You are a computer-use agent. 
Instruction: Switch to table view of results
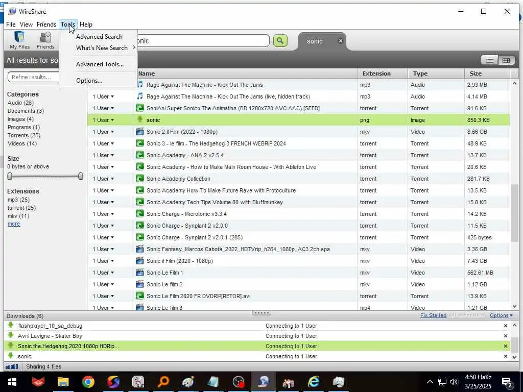point(506,60)
